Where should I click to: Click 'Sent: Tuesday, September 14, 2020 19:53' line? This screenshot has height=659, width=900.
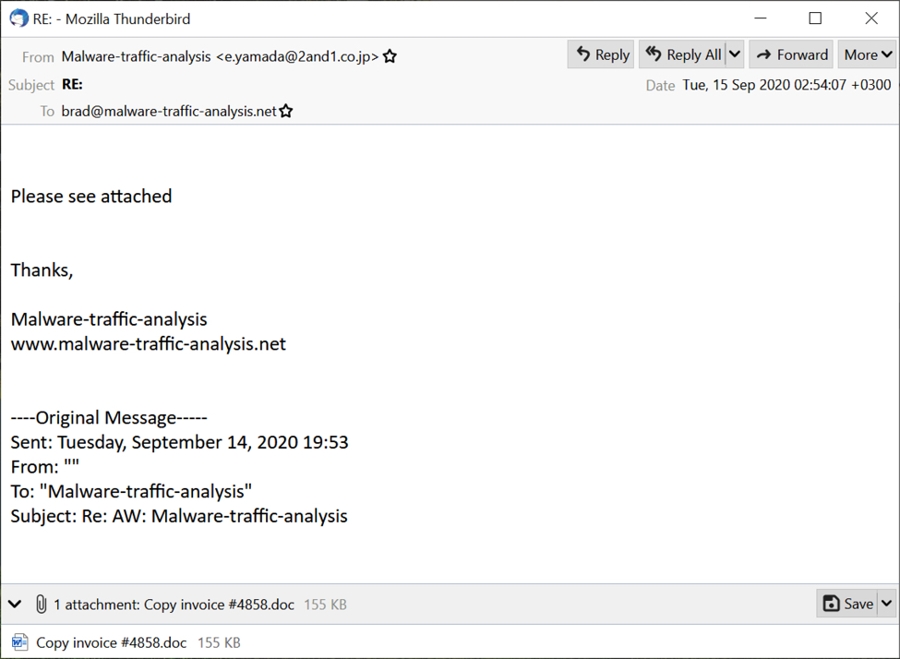pyautogui.click(x=180, y=442)
